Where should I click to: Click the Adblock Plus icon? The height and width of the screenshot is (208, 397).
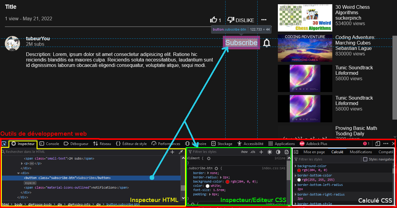tap(302, 144)
